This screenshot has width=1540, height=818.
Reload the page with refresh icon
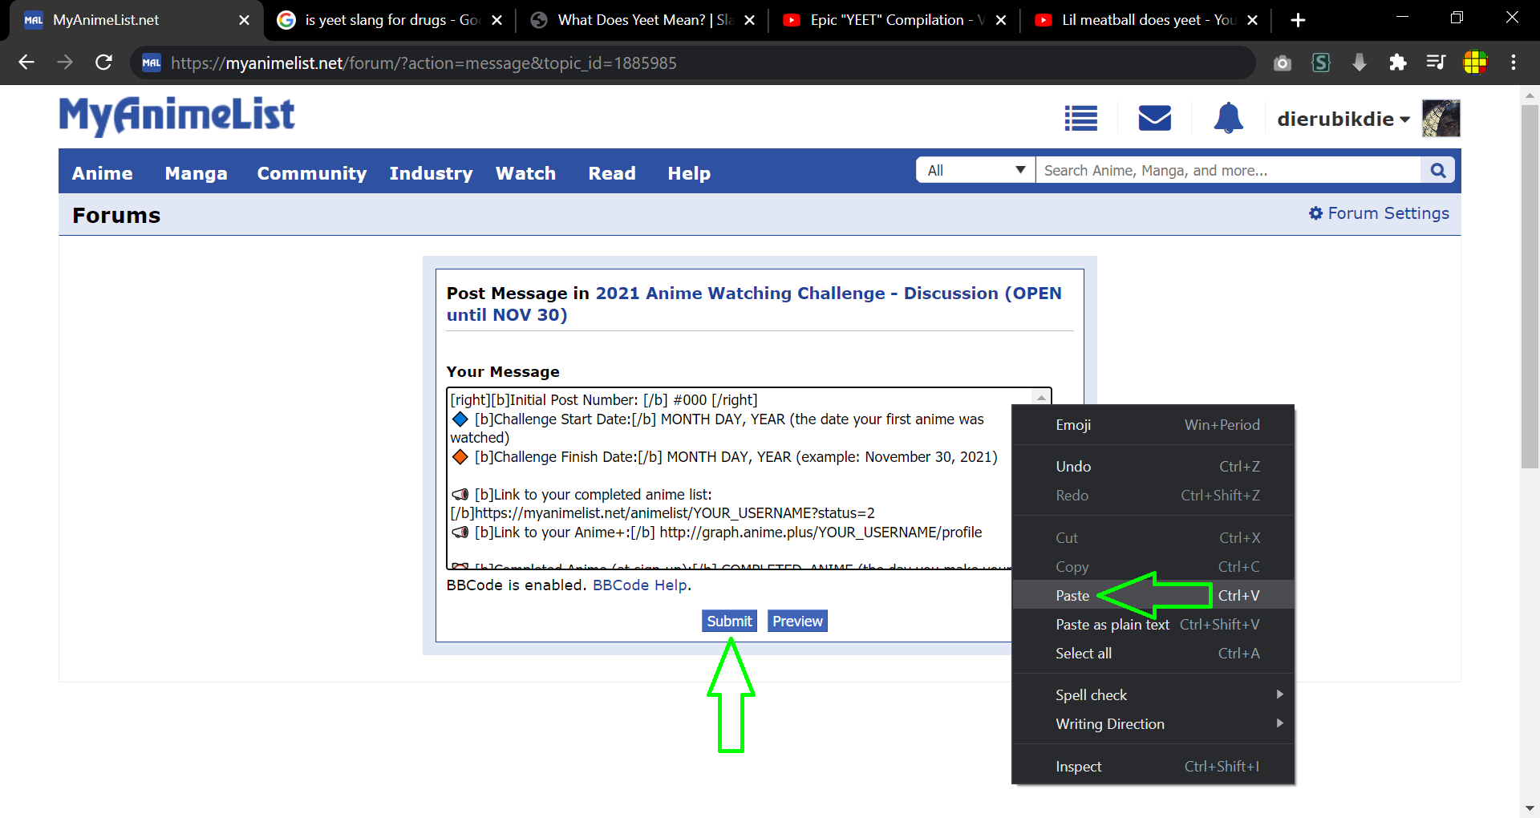point(103,63)
